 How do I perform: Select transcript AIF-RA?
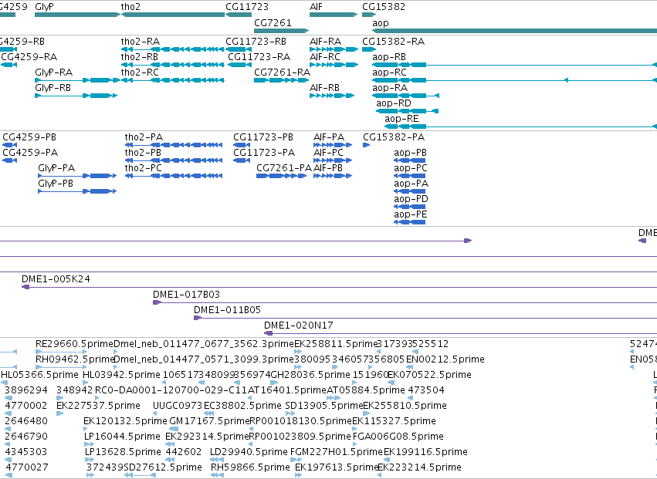[x=334, y=49]
